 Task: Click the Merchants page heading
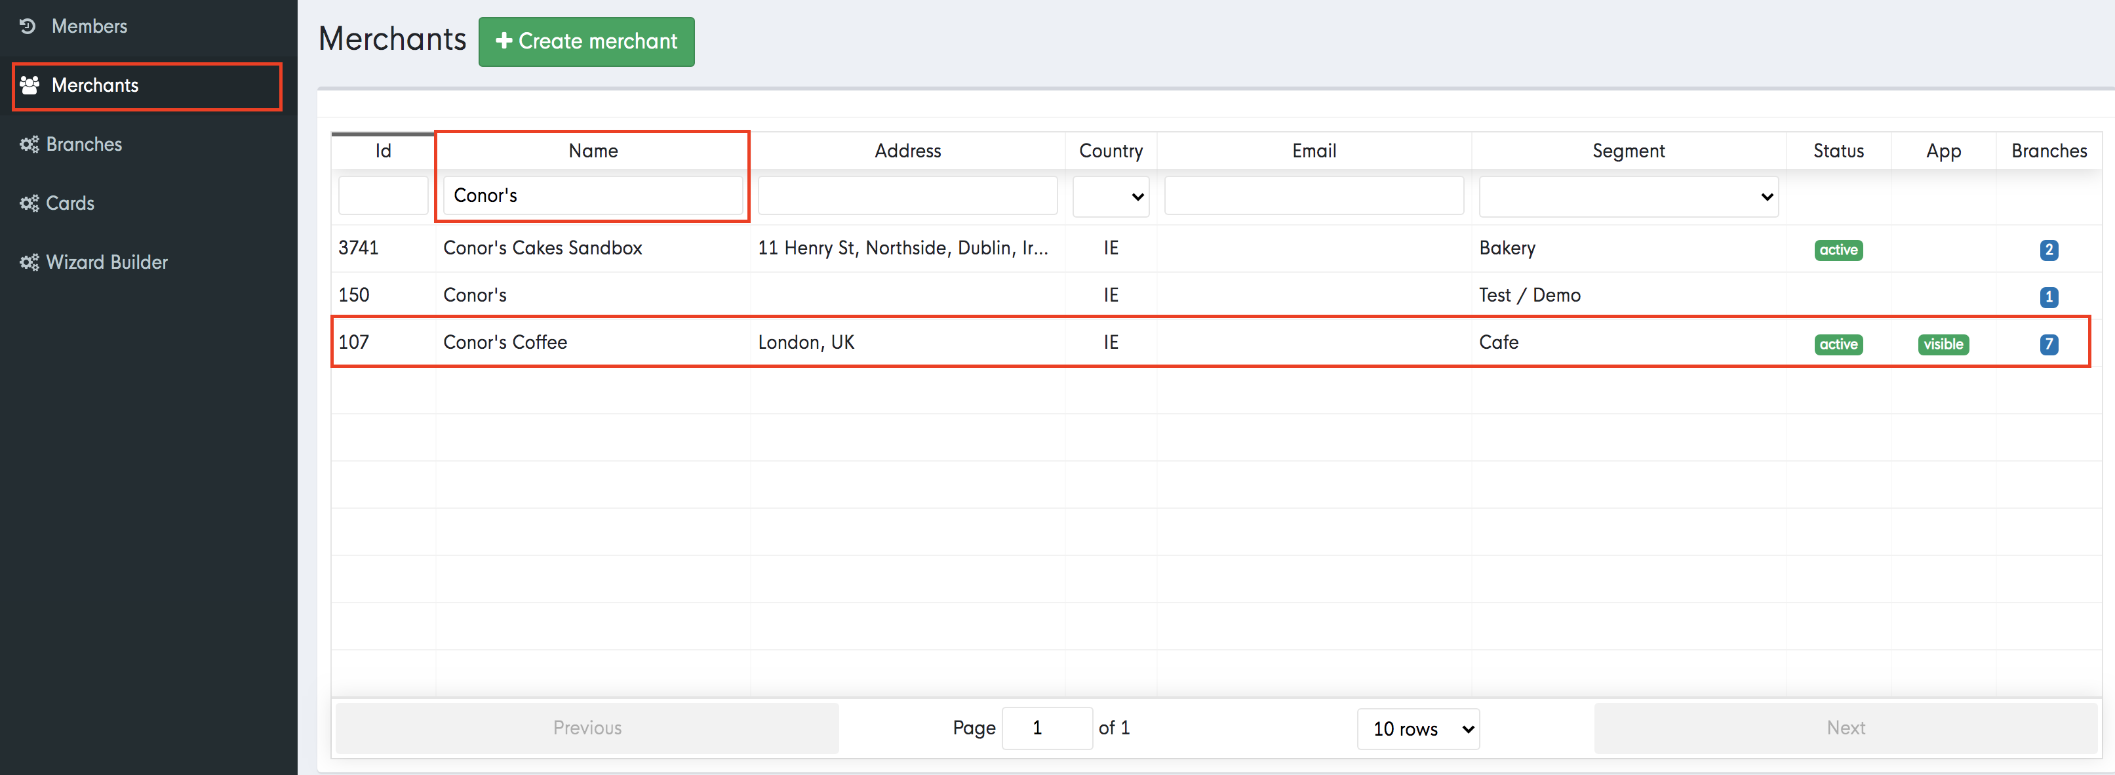[391, 39]
